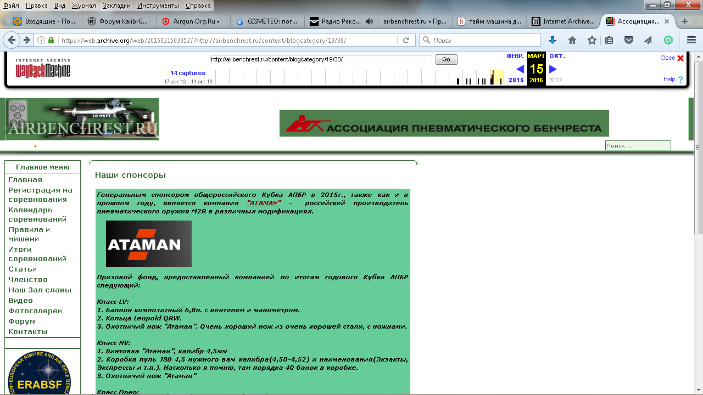Go to the Home page icon
The image size is (703, 395).
click(x=572, y=40)
